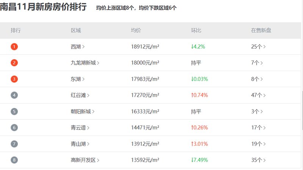
Task: Click the ↑0.74% change value
Action: pyautogui.click(x=200, y=95)
